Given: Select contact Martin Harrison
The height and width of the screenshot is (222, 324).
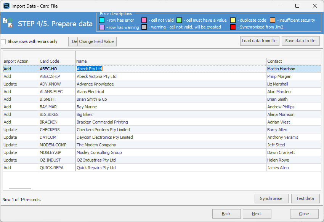Looking at the screenshot, I should pyautogui.click(x=294, y=69).
